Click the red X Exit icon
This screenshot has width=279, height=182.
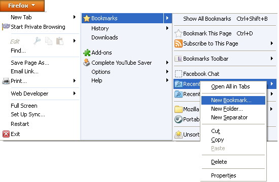6,134
